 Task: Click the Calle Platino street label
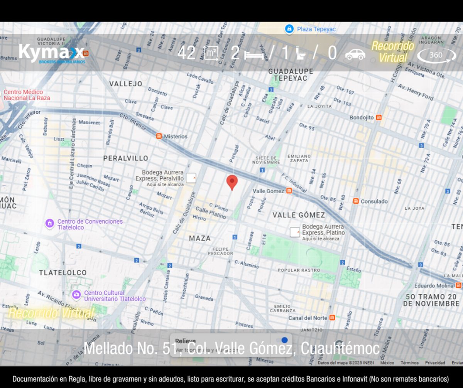tap(211, 213)
